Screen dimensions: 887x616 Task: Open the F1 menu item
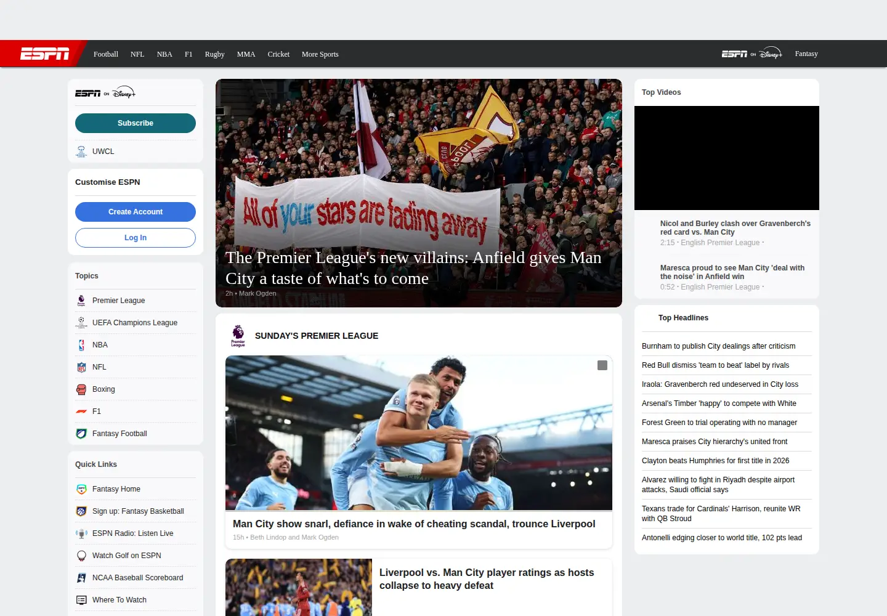[x=188, y=54]
